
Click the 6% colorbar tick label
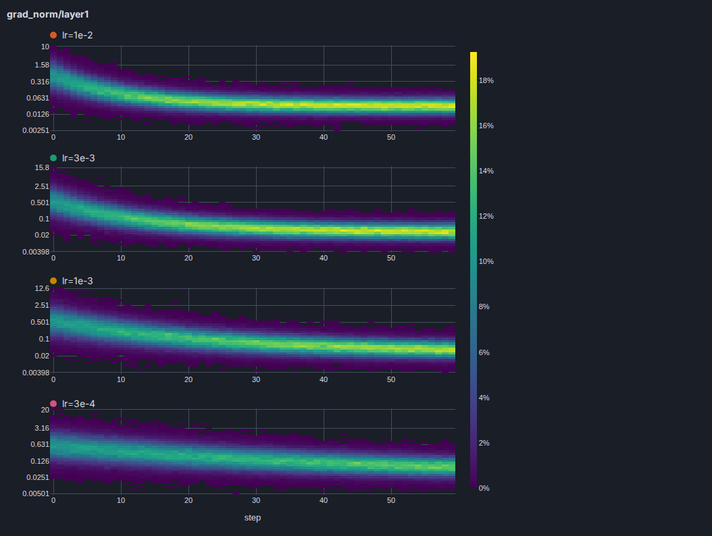(x=484, y=352)
